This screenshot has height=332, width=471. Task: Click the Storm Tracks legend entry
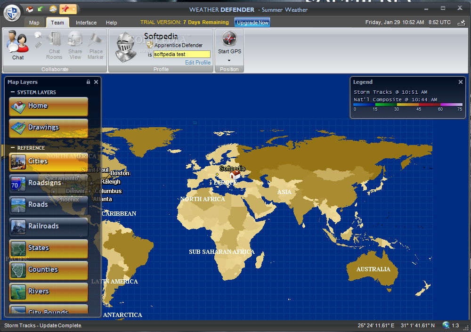[x=390, y=92]
